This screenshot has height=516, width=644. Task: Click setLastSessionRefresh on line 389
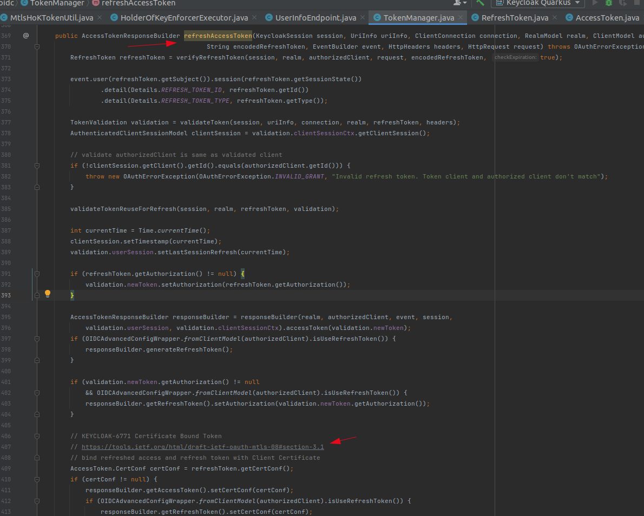click(197, 252)
